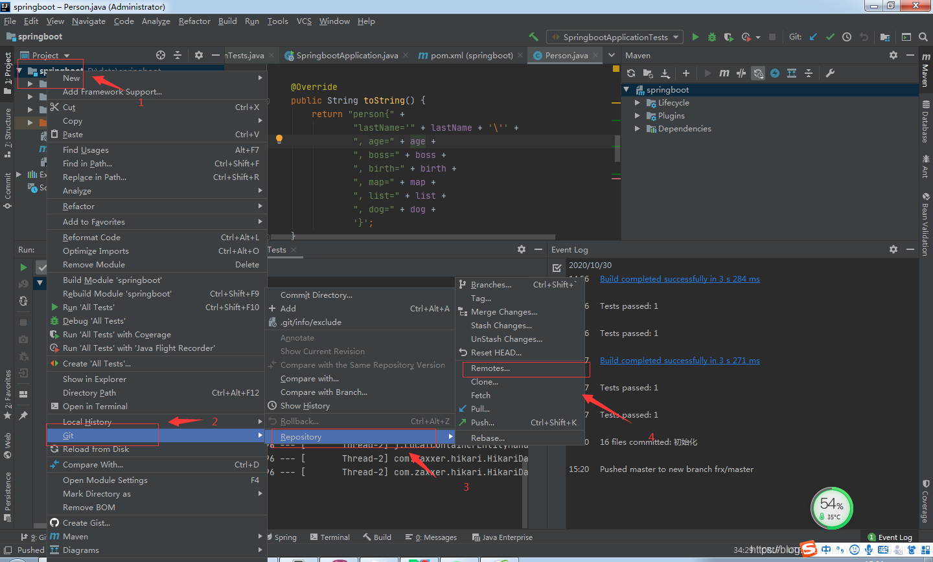The width and height of the screenshot is (933, 562).
Task: Open Git history clock icon
Action: tap(847, 37)
